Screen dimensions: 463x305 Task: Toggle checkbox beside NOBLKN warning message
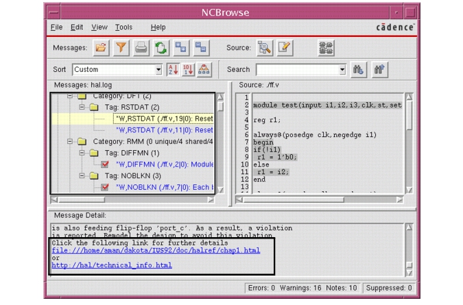(x=105, y=187)
